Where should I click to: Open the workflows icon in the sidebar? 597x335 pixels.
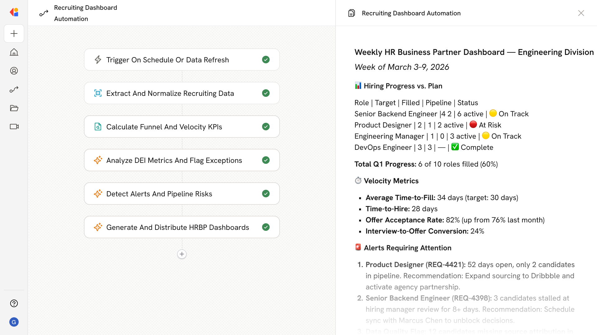click(x=14, y=89)
